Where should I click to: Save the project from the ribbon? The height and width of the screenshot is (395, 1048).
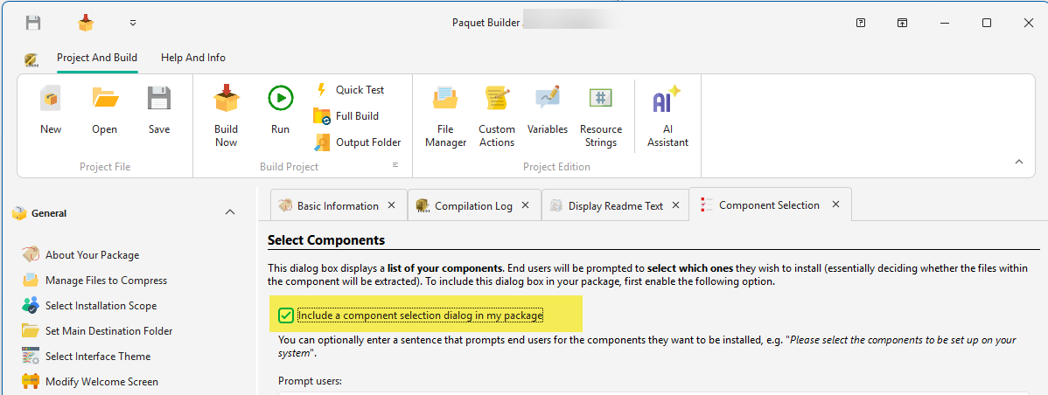click(159, 110)
